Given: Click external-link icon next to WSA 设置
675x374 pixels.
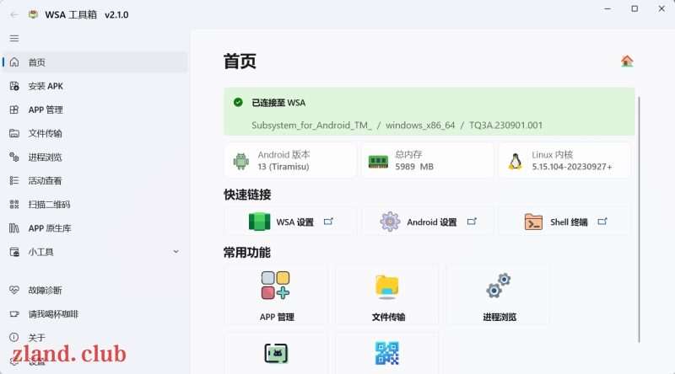Looking at the screenshot, I should click(x=328, y=222).
